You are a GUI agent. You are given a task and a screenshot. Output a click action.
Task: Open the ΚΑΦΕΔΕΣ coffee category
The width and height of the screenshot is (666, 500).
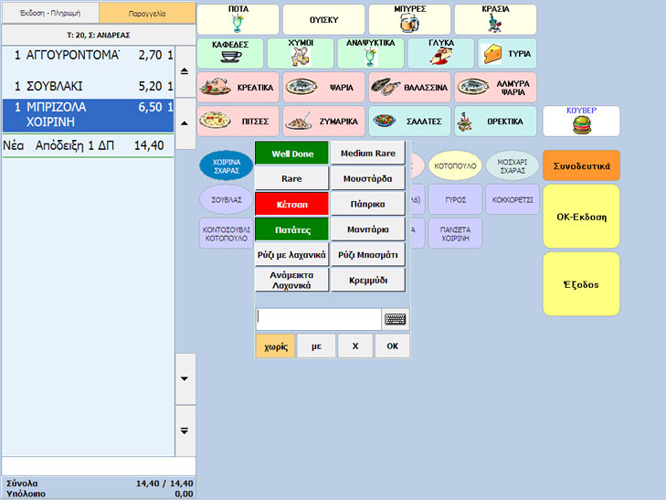pos(229,53)
